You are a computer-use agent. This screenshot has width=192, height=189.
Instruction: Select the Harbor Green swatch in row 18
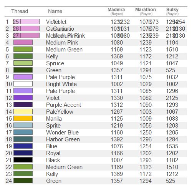(23, 139)
